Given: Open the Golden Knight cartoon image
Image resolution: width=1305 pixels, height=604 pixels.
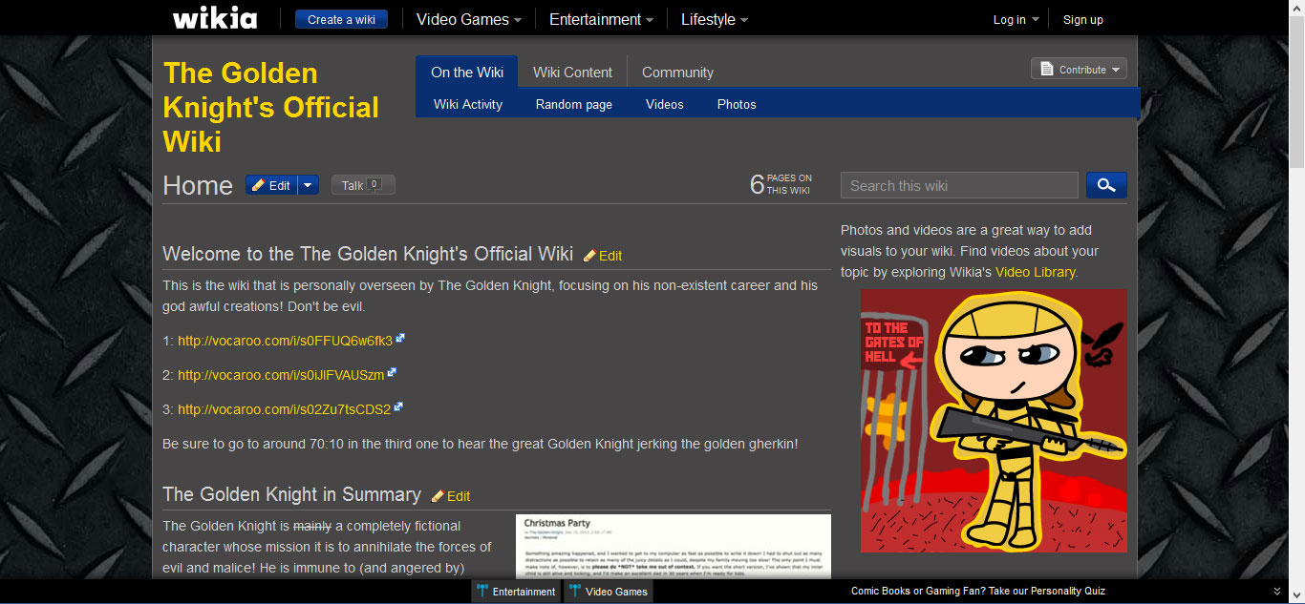Looking at the screenshot, I should pyautogui.click(x=994, y=421).
